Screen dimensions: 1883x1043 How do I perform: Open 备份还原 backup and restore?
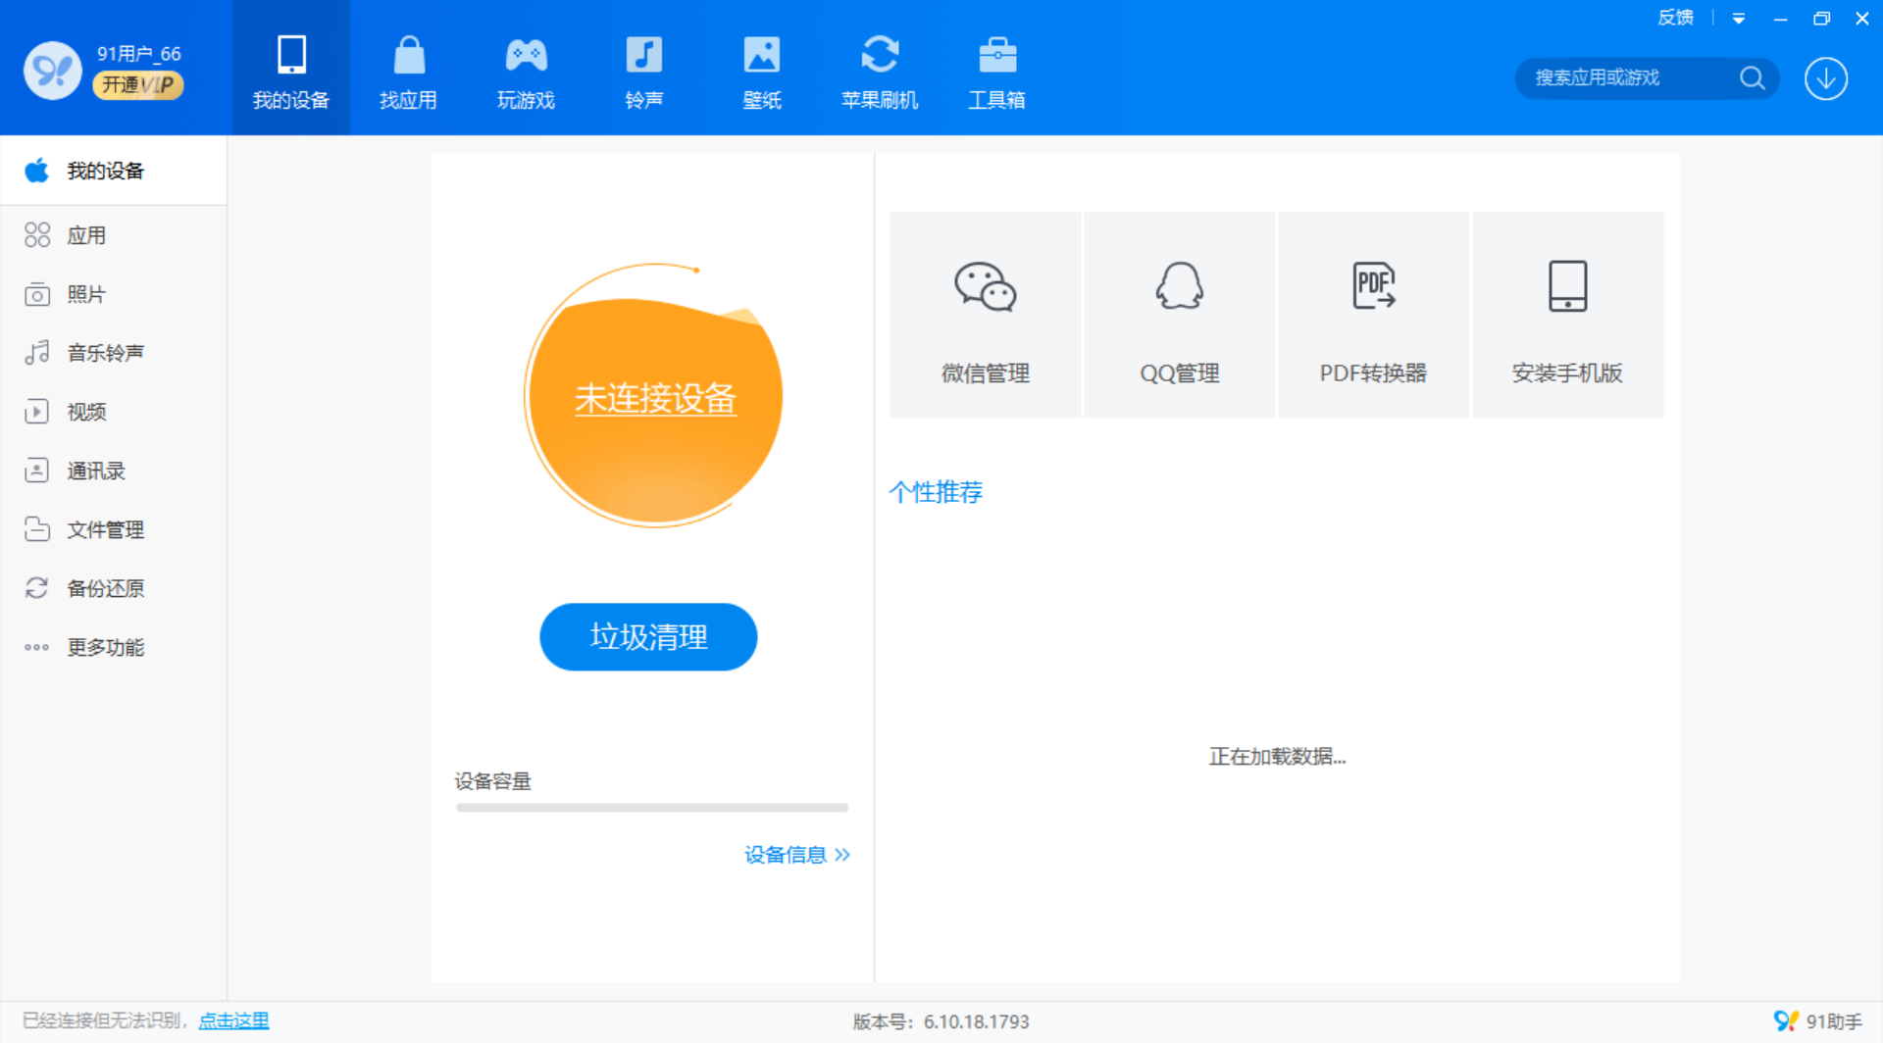click(104, 587)
